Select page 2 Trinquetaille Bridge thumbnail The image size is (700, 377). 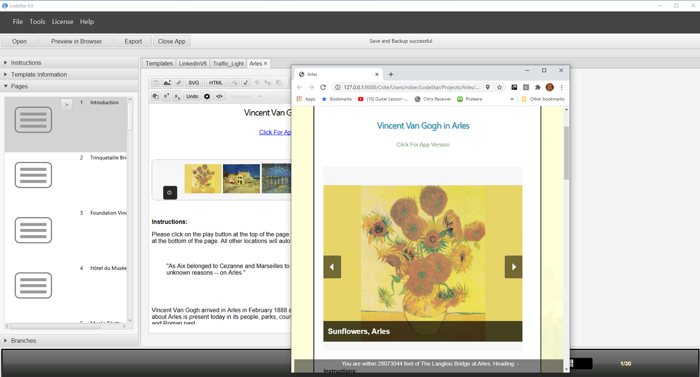tap(33, 175)
